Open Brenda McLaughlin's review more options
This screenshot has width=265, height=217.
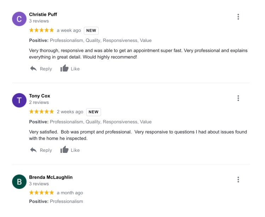pos(238,180)
